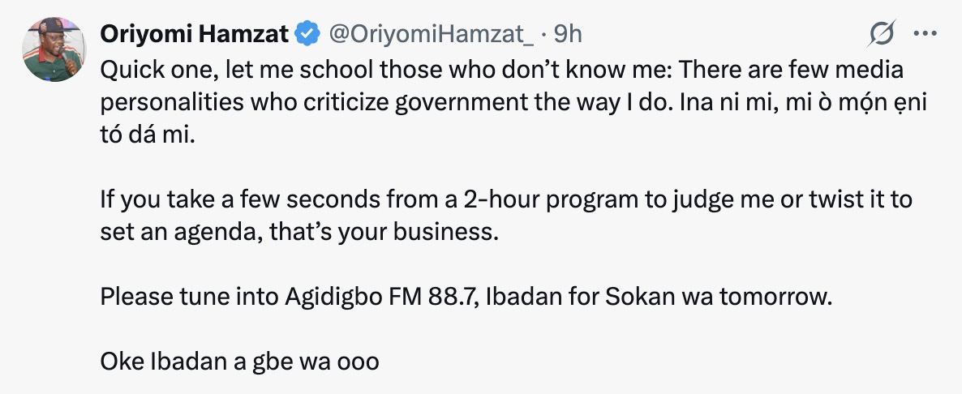Click the line "set an agenda, that's your business."

tap(297, 233)
